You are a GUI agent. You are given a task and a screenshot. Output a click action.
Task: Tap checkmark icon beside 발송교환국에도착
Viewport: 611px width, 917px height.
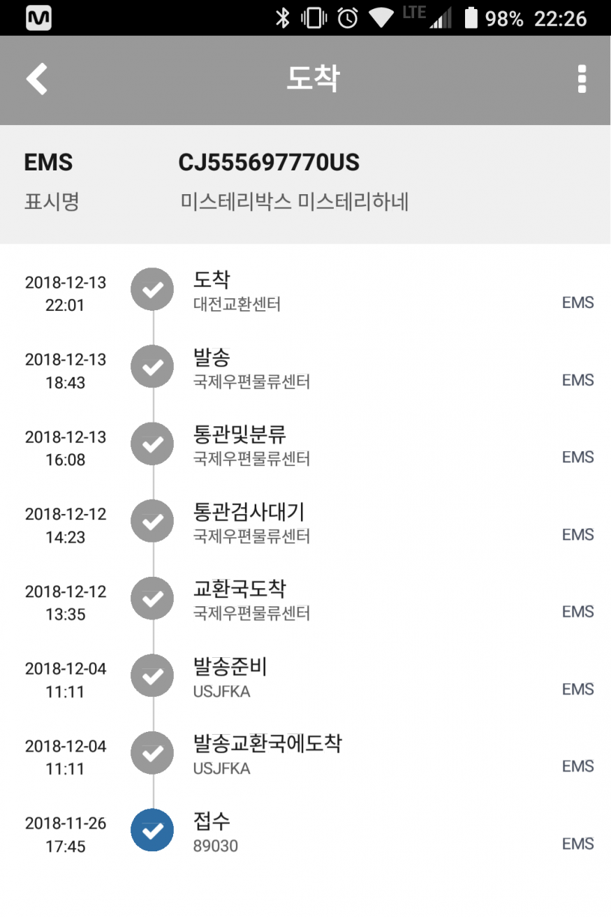click(152, 753)
